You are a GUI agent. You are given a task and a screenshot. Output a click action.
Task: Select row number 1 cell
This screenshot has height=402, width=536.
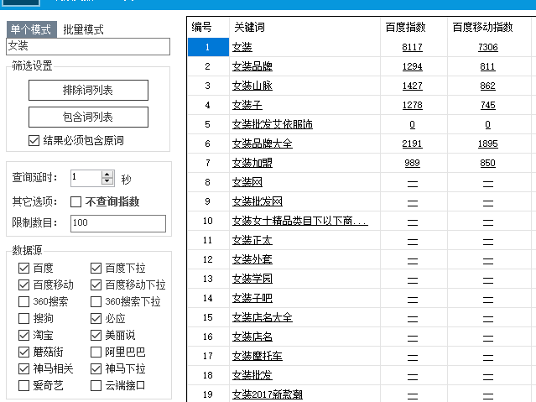208,47
